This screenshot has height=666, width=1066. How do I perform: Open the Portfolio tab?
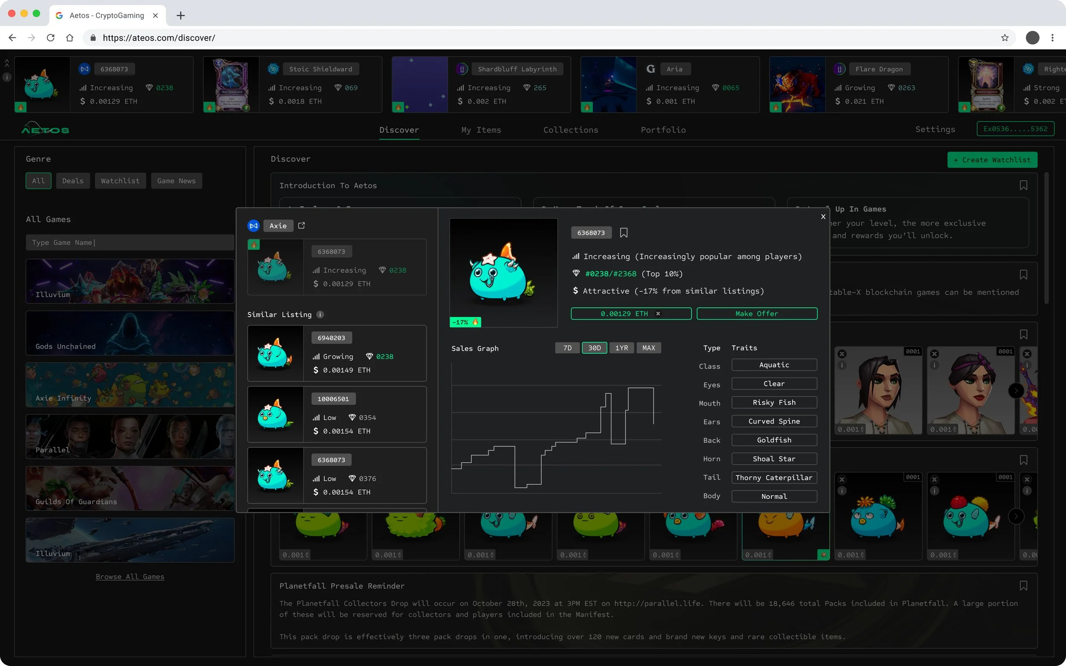(663, 130)
